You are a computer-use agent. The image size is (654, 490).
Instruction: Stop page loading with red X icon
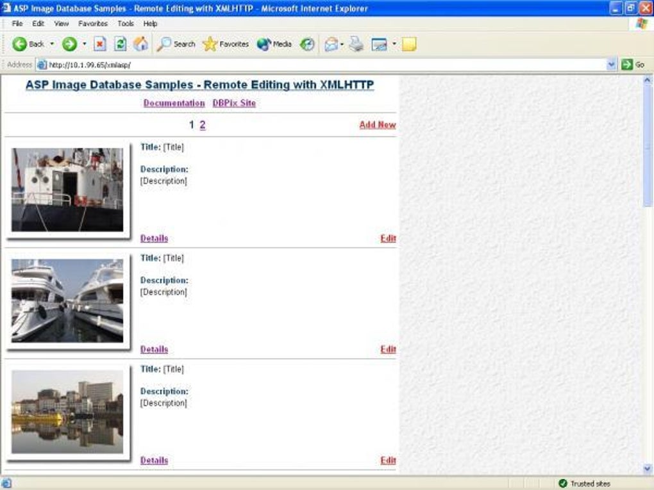(99, 44)
